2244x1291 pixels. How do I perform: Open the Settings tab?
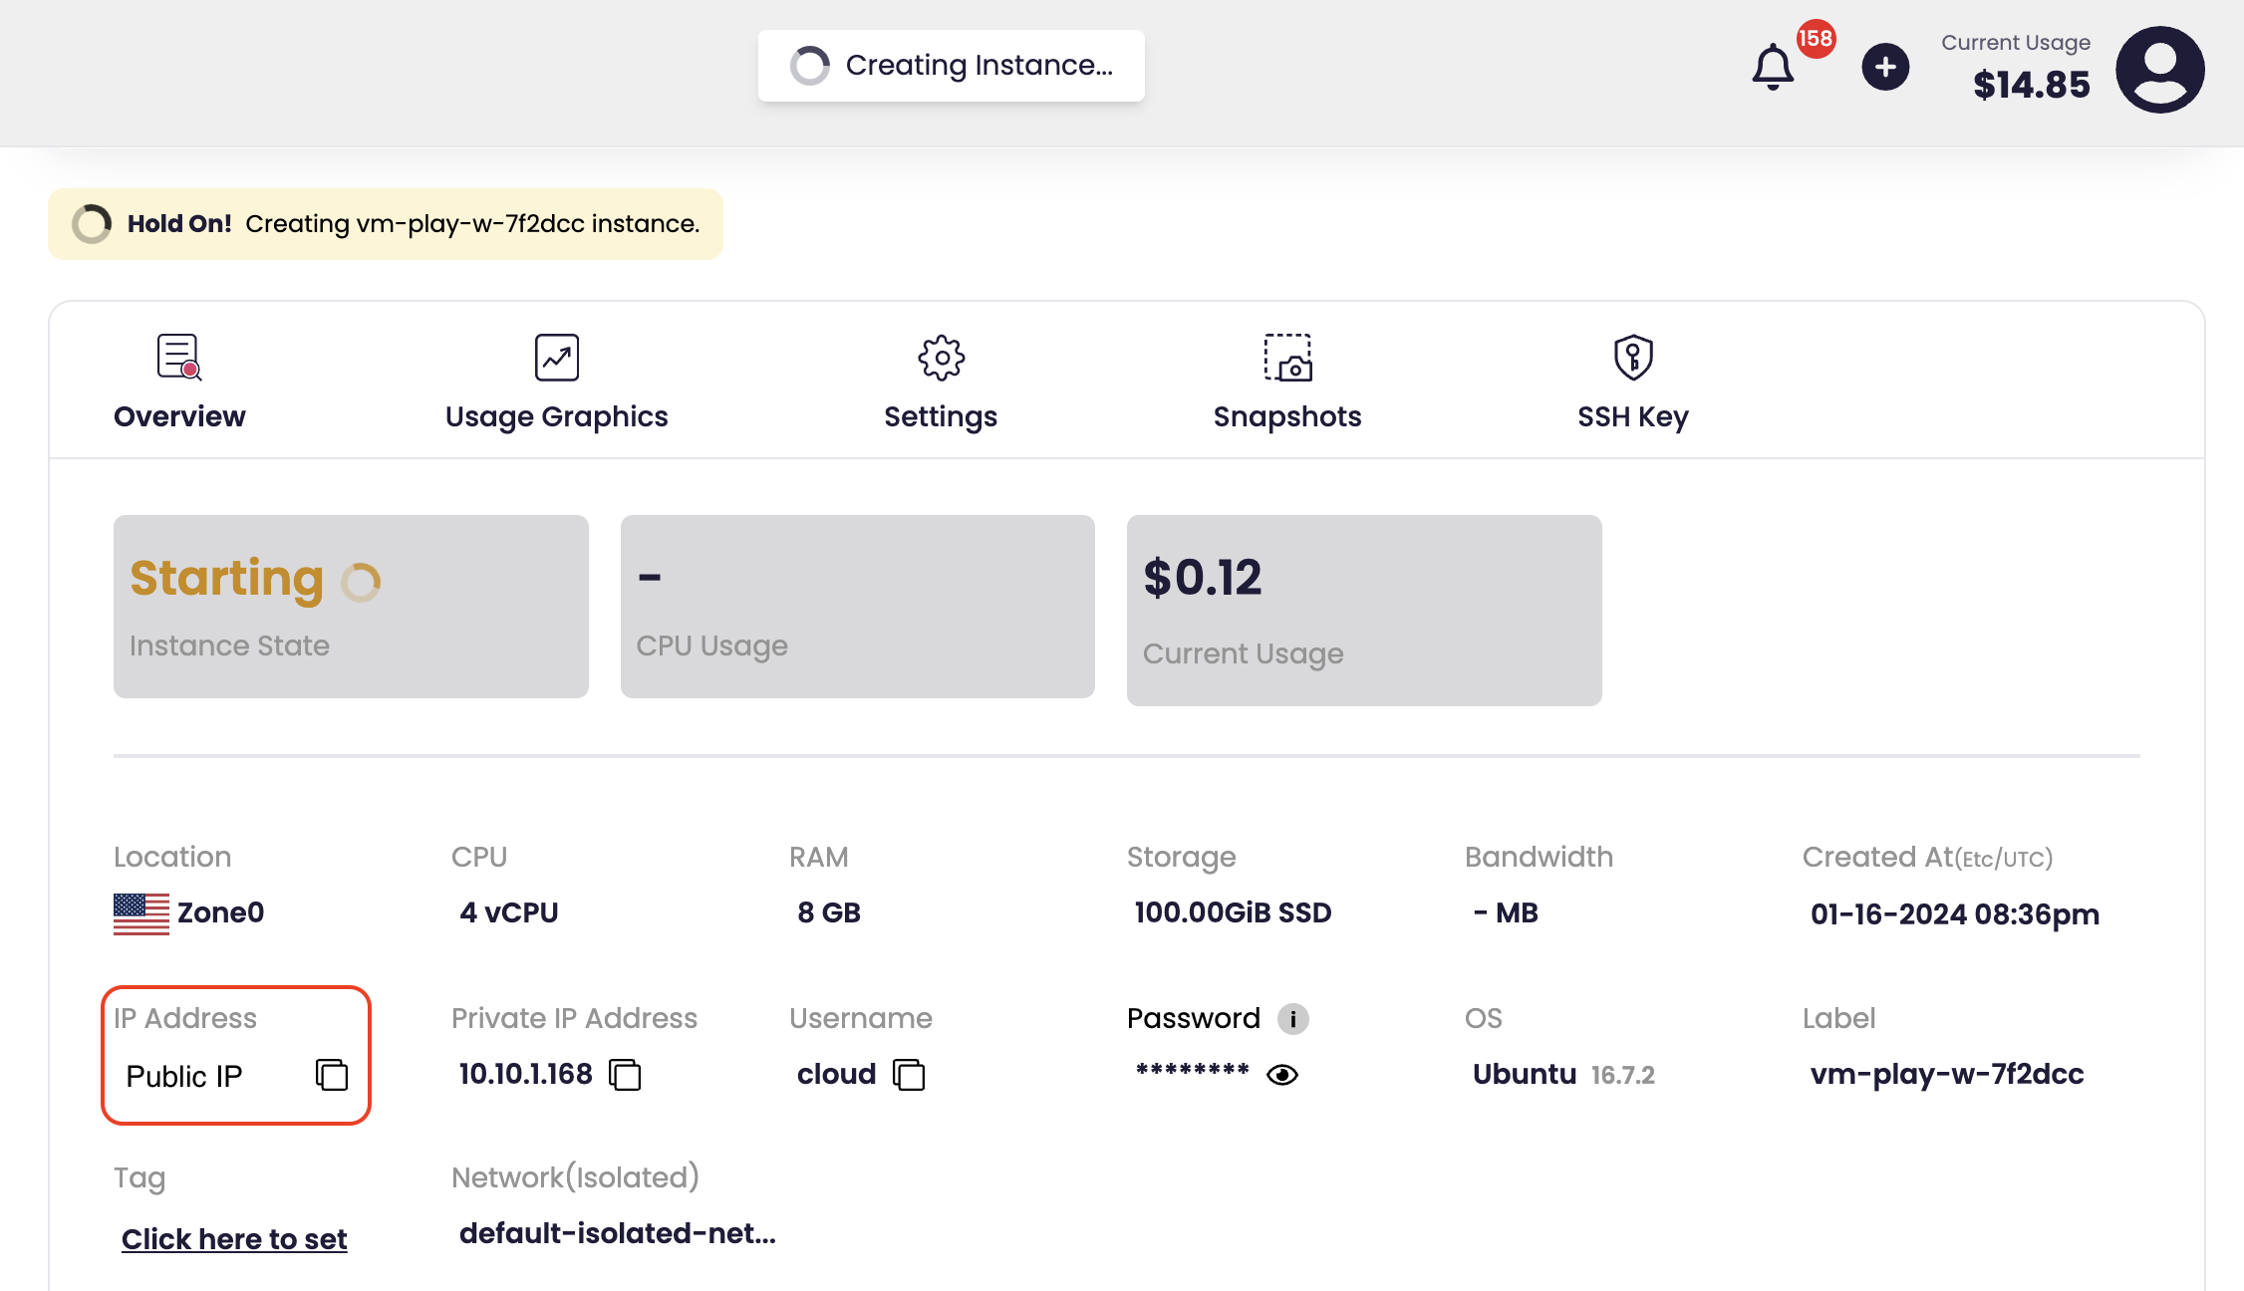tap(940, 415)
